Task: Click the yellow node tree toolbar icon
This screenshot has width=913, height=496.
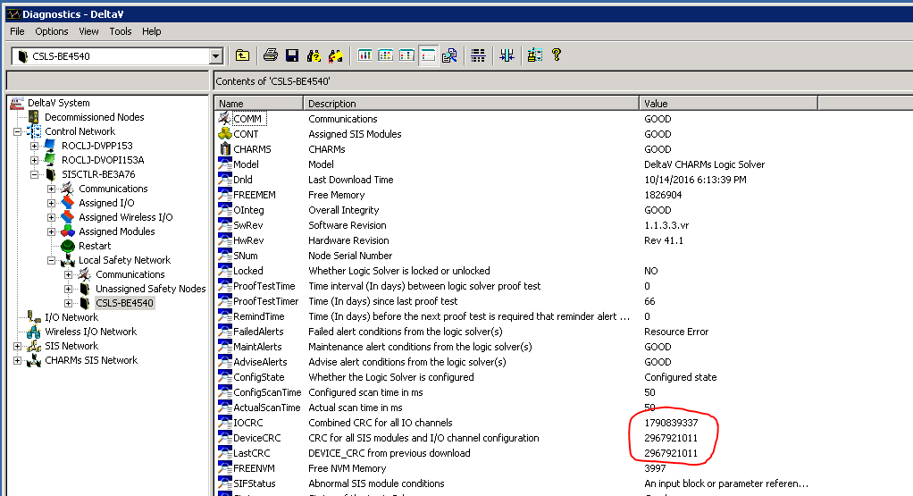Action: (x=534, y=55)
